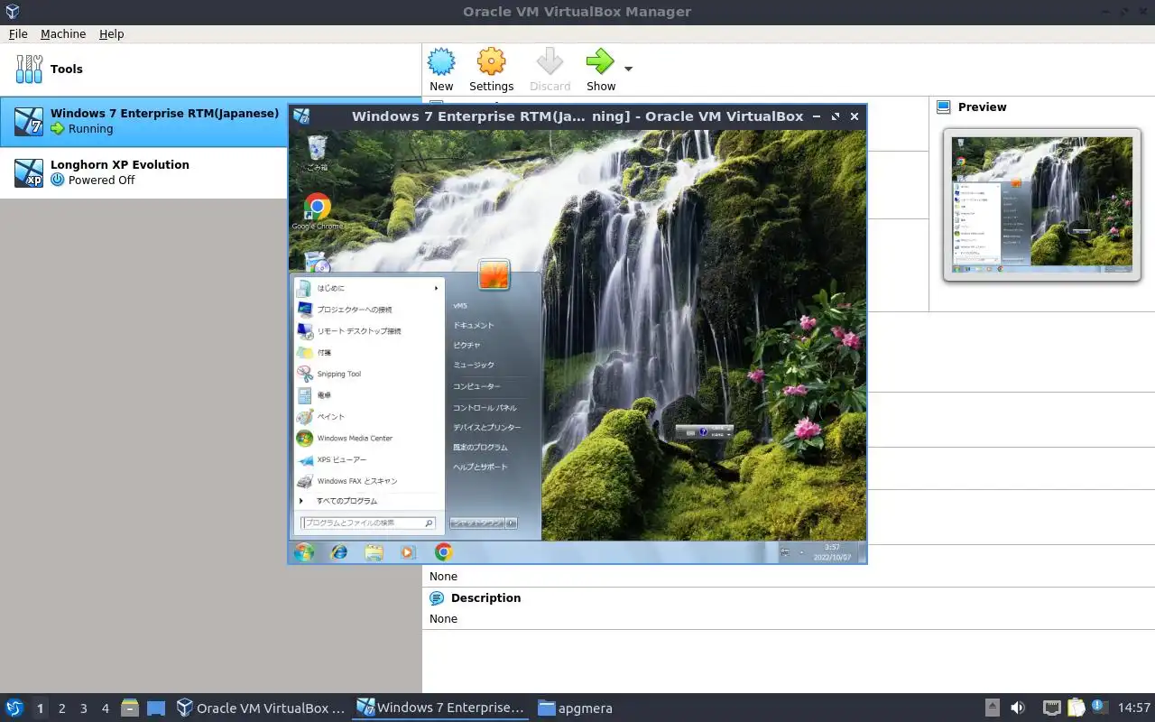Screen dimensions: 1155x722
Task: Click the Start menu shutdown button
Action: click(476, 523)
